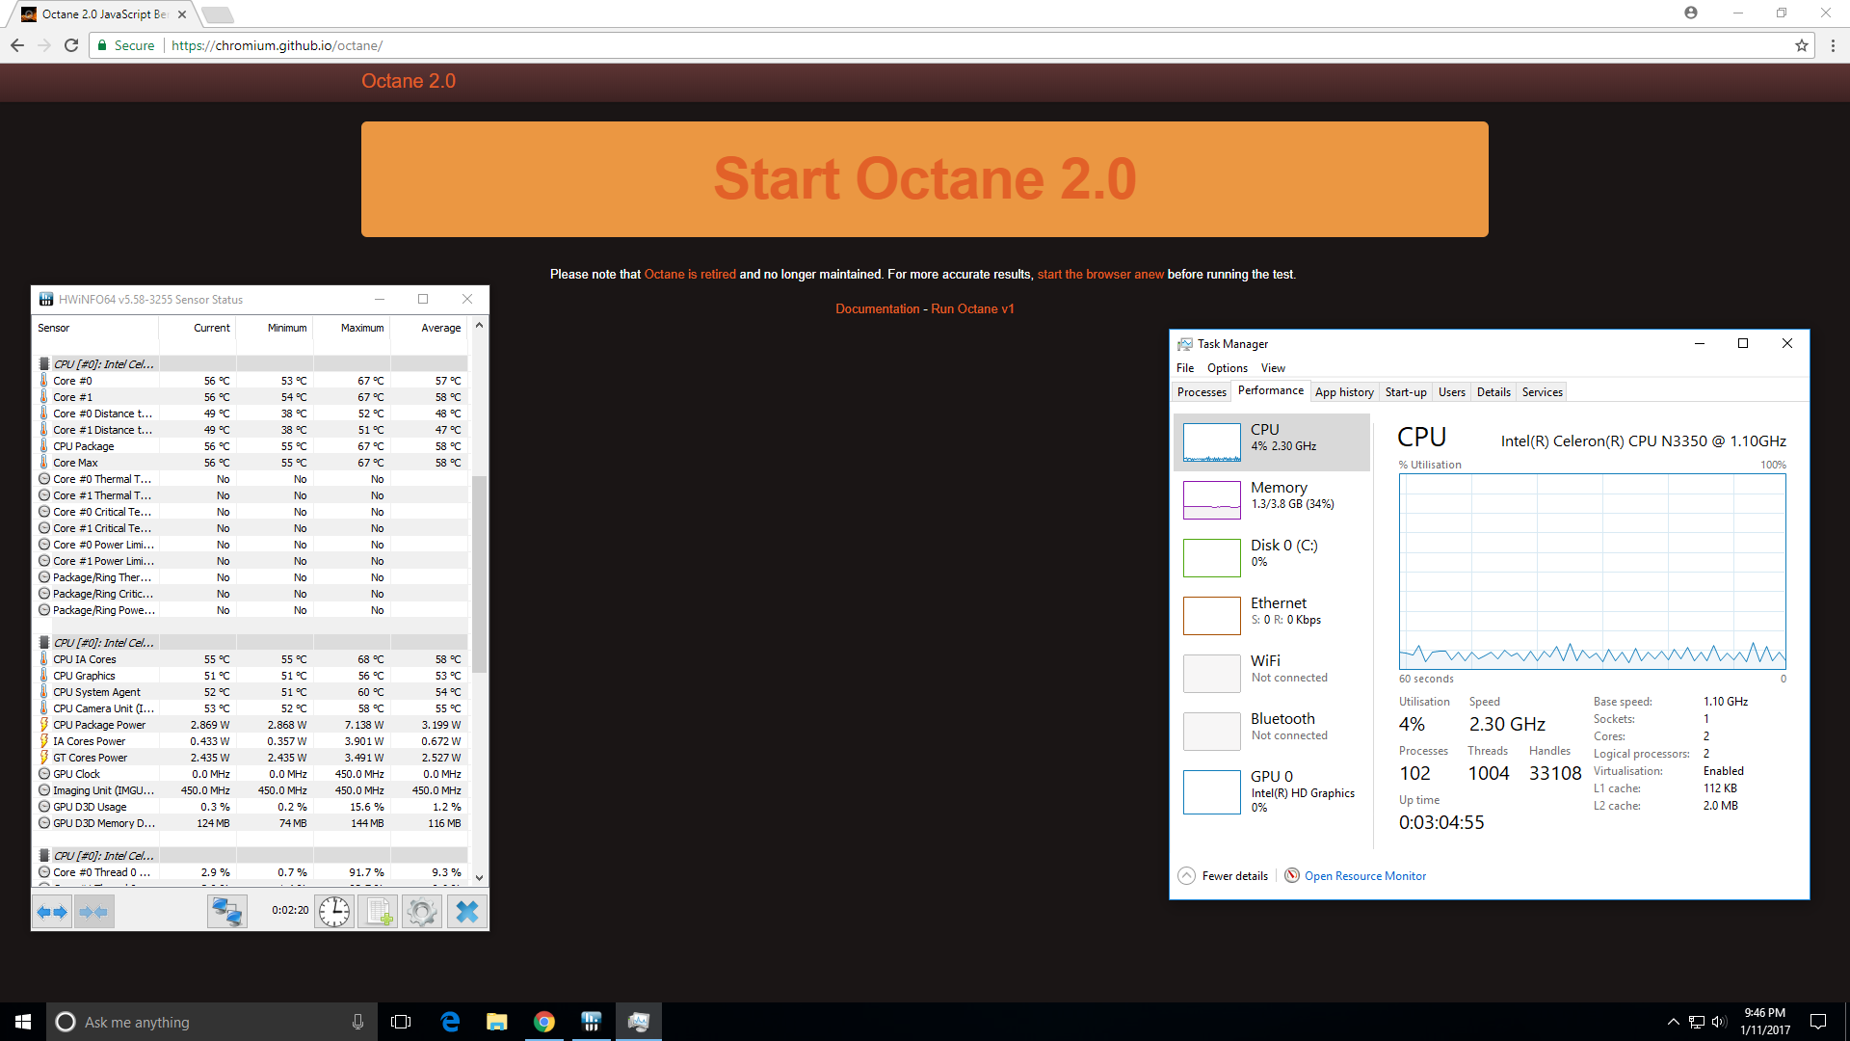Open HWiNFO remote network monitoring icon
Image resolution: width=1850 pixels, height=1041 pixels.
(x=227, y=911)
